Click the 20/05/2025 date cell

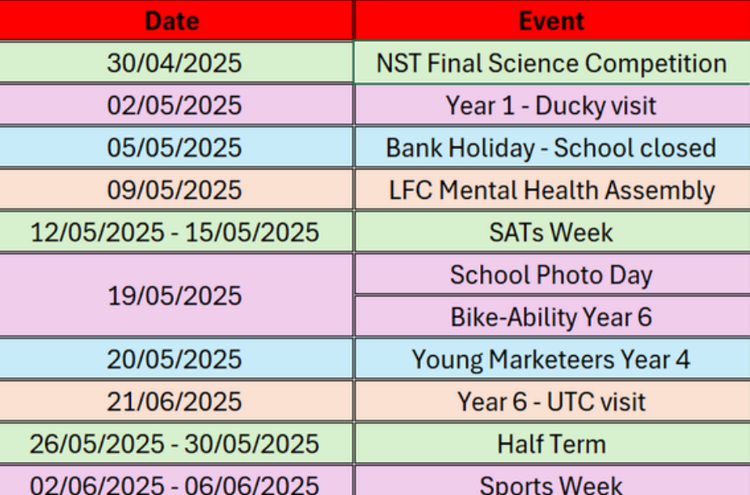click(176, 359)
